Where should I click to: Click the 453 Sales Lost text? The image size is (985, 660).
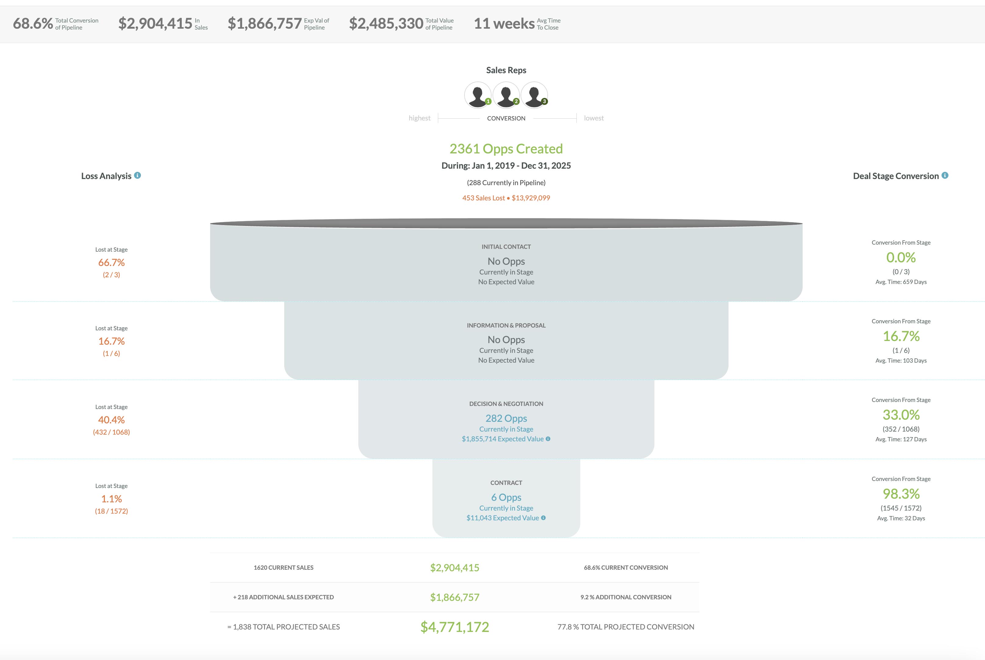click(483, 198)
